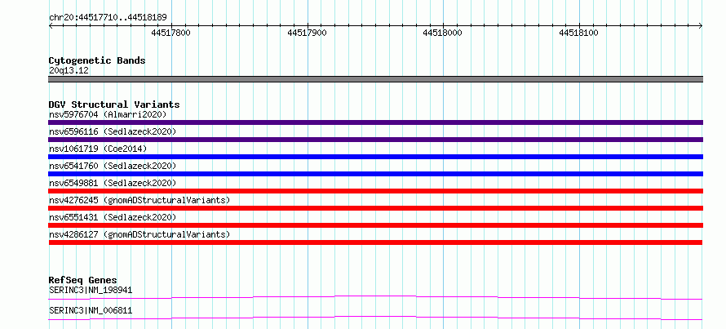Click the gray 20q13.12 cytogenetic band bar
726x329 pixels.
(375, 79)
